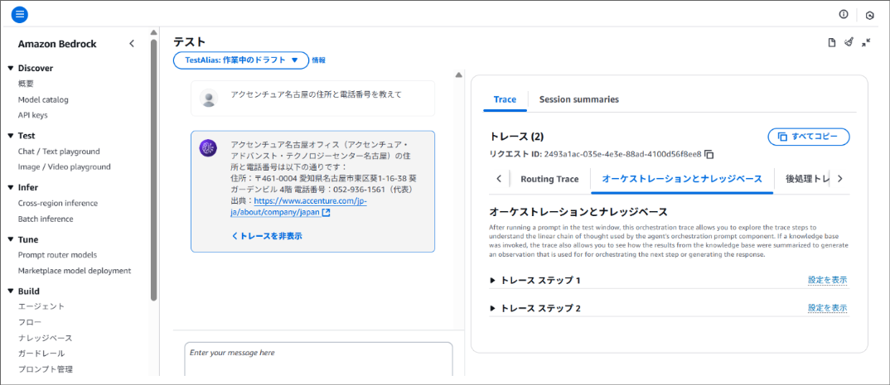Viewport: 890px width, 385px height.
Task: Open Model catalog in the sidebar
Action: click(x=43, y=100)
